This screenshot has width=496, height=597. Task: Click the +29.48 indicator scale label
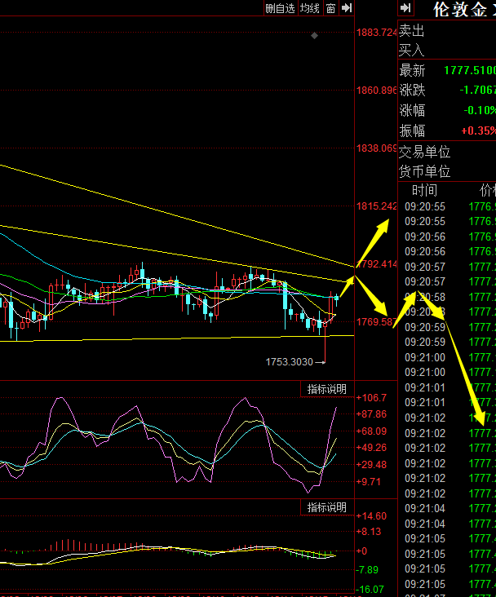click(371, 465)
